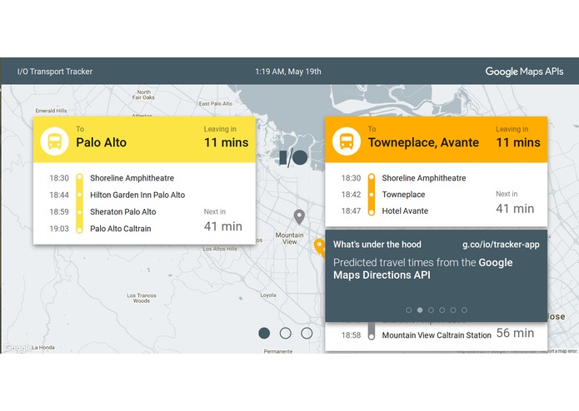Image resolution: width=579 pixels, height=411 pixels.
Task: Click the 11 mins time on Towneplace card
Action: [x=518, y=142]
